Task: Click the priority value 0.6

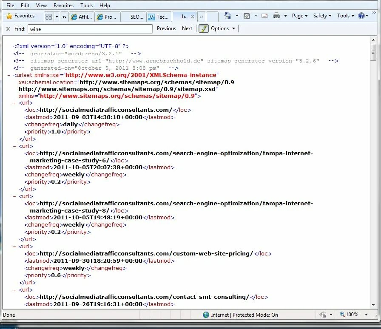Action: tap(56, 275)
